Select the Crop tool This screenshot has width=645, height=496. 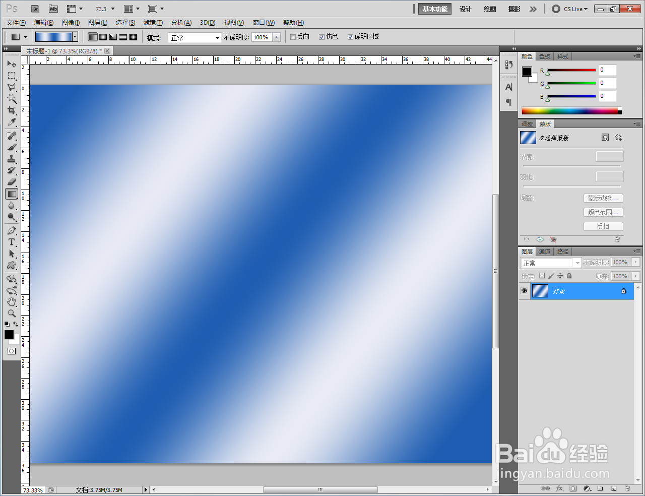12,110
